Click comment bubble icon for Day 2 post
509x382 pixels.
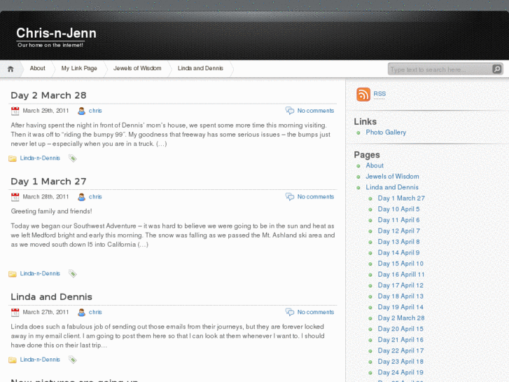pyautogui.click(x=290, y=111)
